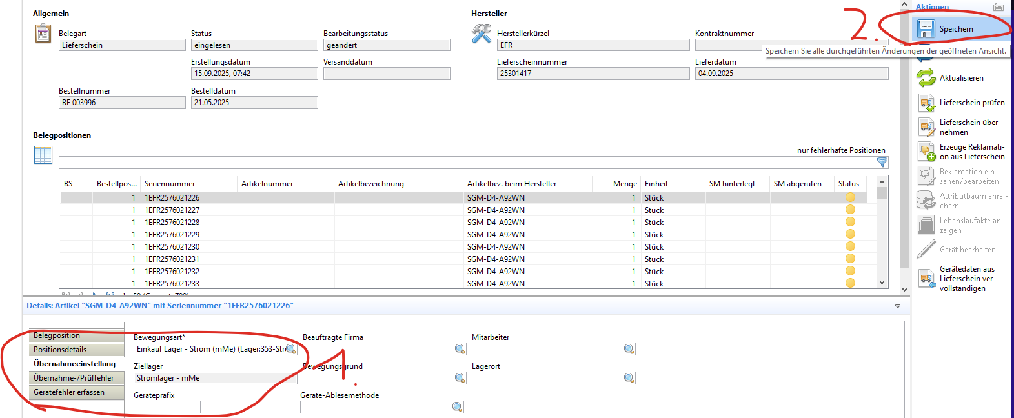Click the filter funnel icon

[x=882, y=163]
